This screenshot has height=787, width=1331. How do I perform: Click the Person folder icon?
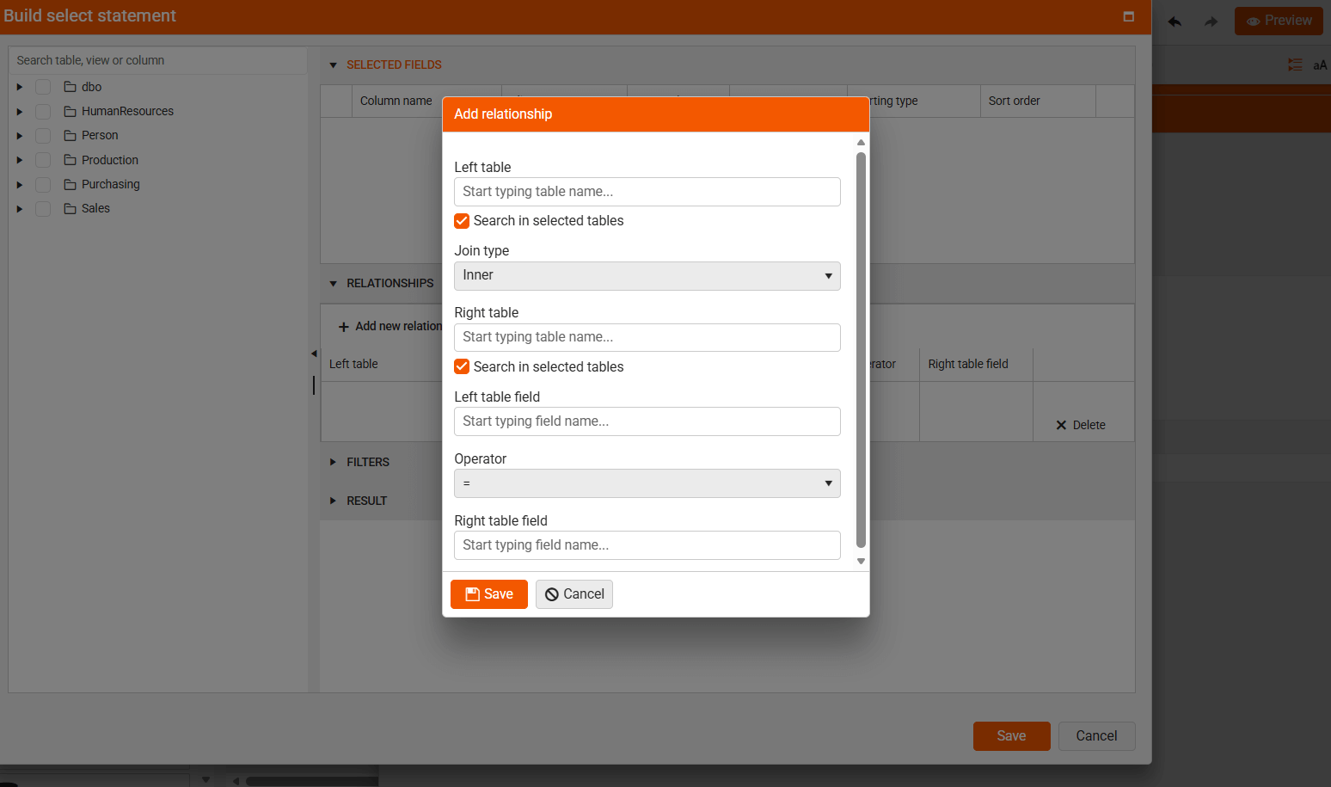(71, 135)
